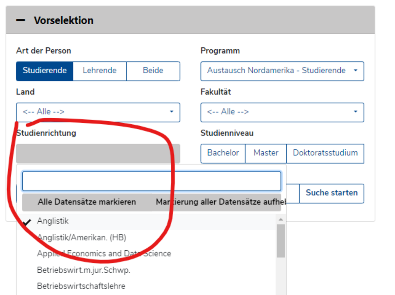This screenshot has height=295, width=395.
Task: Collapse the Vorselektion panel minus icon
Action: pos(21,20)
